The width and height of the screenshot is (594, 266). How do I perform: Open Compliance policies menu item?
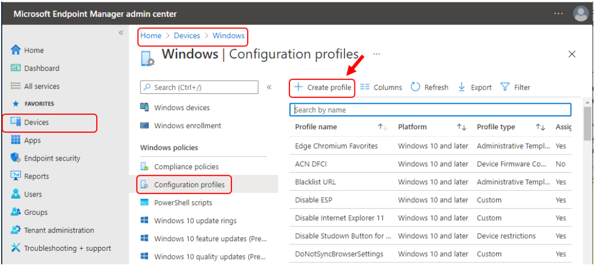pyautogui.click(x=186, y=166)
